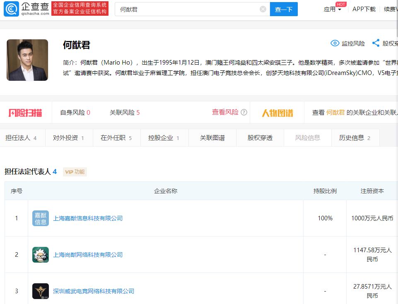Image resolution: width=398 pixels, height=304 pixels.
Task: Click the 查一下 search button
Action: click(x=284, y=10)
